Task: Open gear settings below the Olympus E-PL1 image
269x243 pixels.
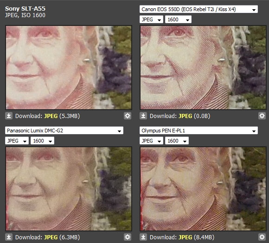Action: (x=262, y=237)
